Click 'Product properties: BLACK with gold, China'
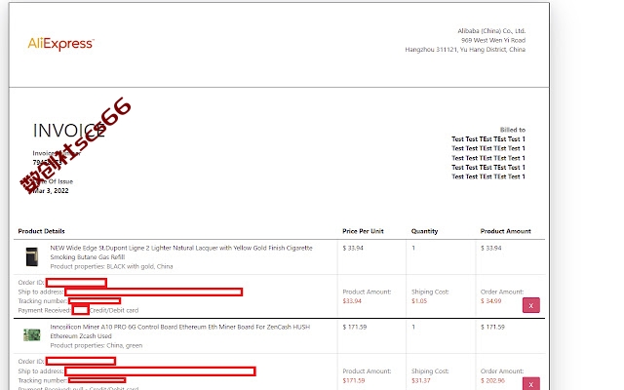The width and height of the screenshot is (624, 390). (x=111, y=266)
